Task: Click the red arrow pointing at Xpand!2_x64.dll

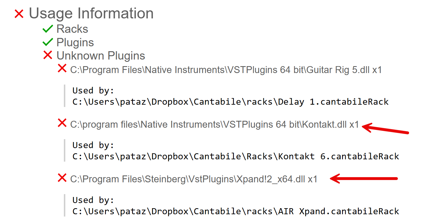Action: click(x=364, y=179)
